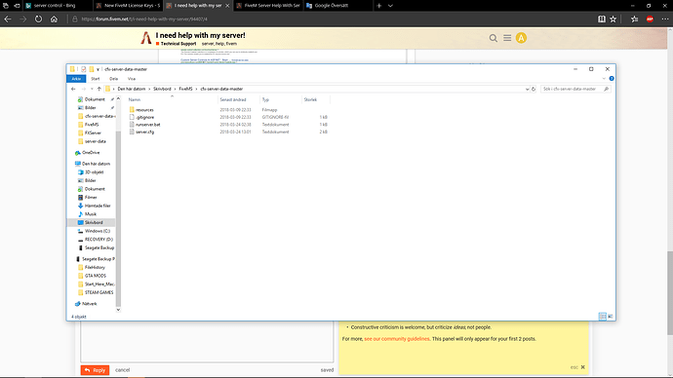This screenshot has width=673, height=378.
Task: Expand the explorer ribbon chevron
Action: (604, 79)
